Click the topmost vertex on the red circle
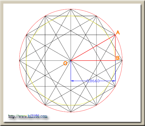The image size is (145, 126). (x=71, y=9)
